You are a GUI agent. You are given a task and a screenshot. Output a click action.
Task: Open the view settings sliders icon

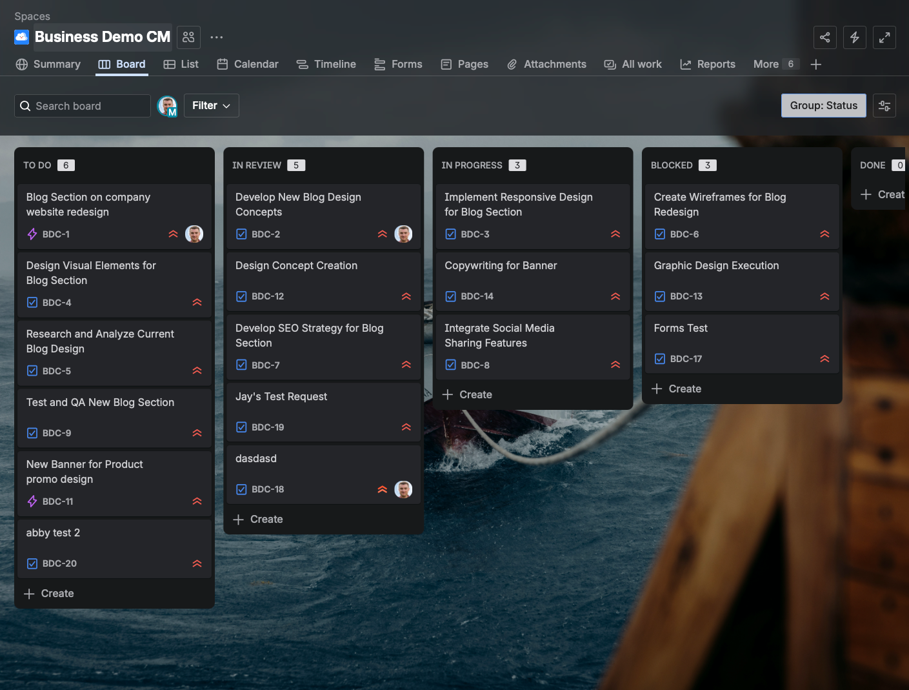884,106
